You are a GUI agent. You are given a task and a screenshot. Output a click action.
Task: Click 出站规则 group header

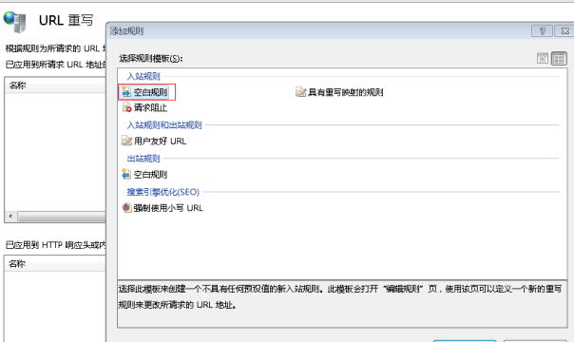pyautogui.click(x=143, y=159)
